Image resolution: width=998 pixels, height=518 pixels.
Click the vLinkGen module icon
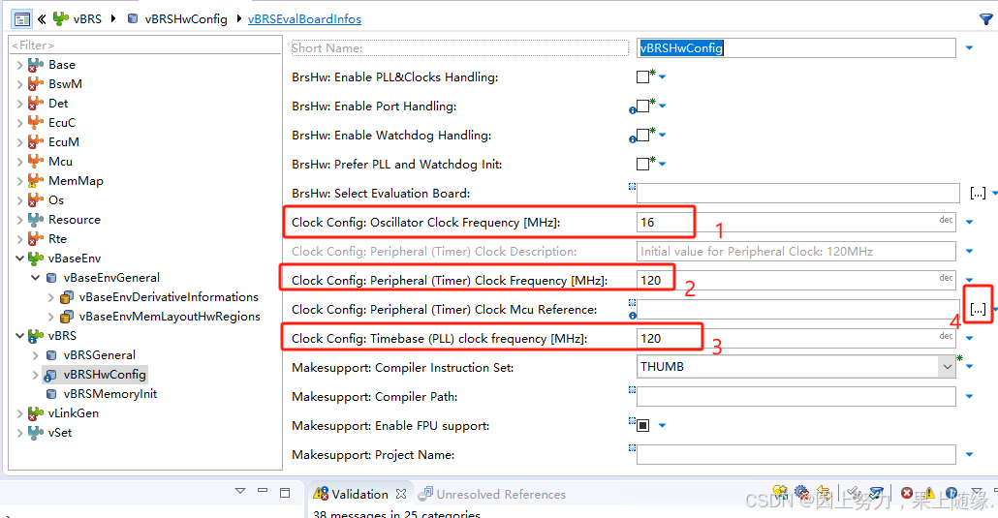pos(36,413)
